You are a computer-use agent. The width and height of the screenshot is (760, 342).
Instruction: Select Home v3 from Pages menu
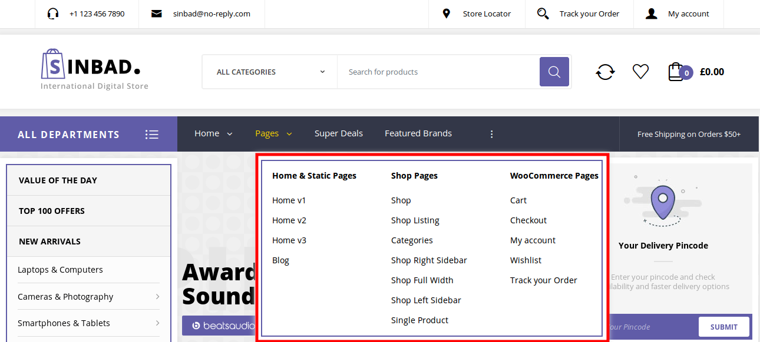pyautogui.click(x=289, y=240)
